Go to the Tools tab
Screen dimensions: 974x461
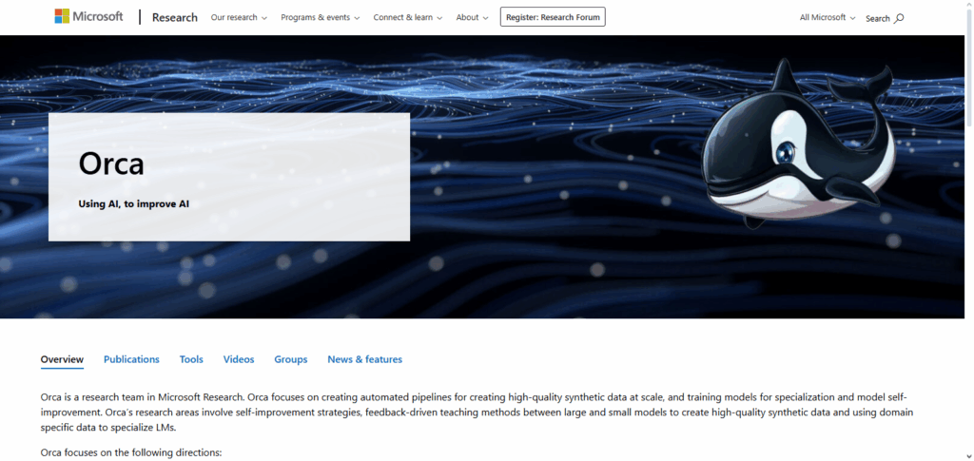point(191,359)
